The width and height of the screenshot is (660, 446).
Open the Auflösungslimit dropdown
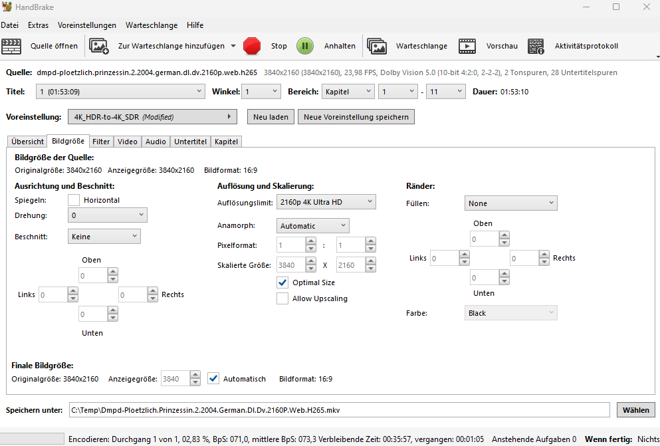tap(326, 202)
